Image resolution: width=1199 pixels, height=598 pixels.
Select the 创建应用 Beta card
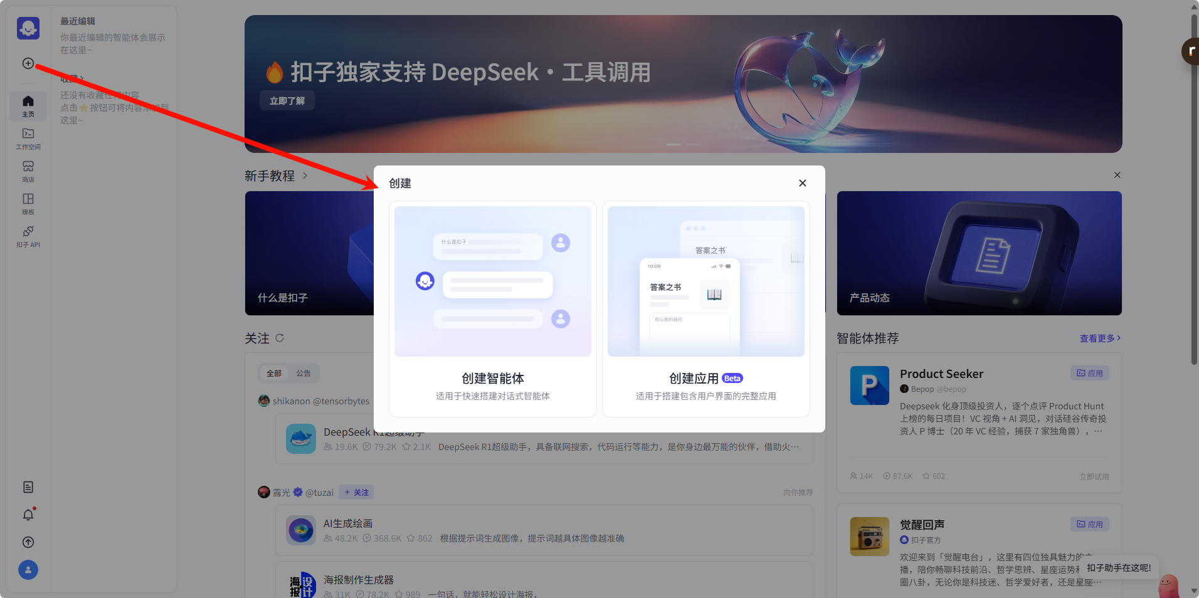coord(706,309)
